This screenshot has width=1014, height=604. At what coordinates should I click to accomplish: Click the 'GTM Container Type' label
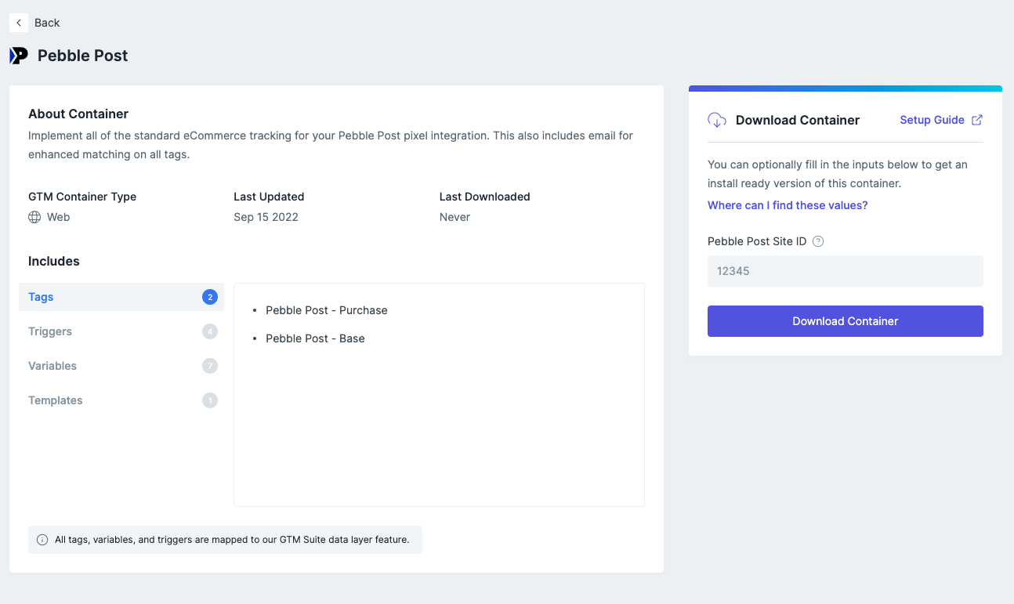(82, 197)
